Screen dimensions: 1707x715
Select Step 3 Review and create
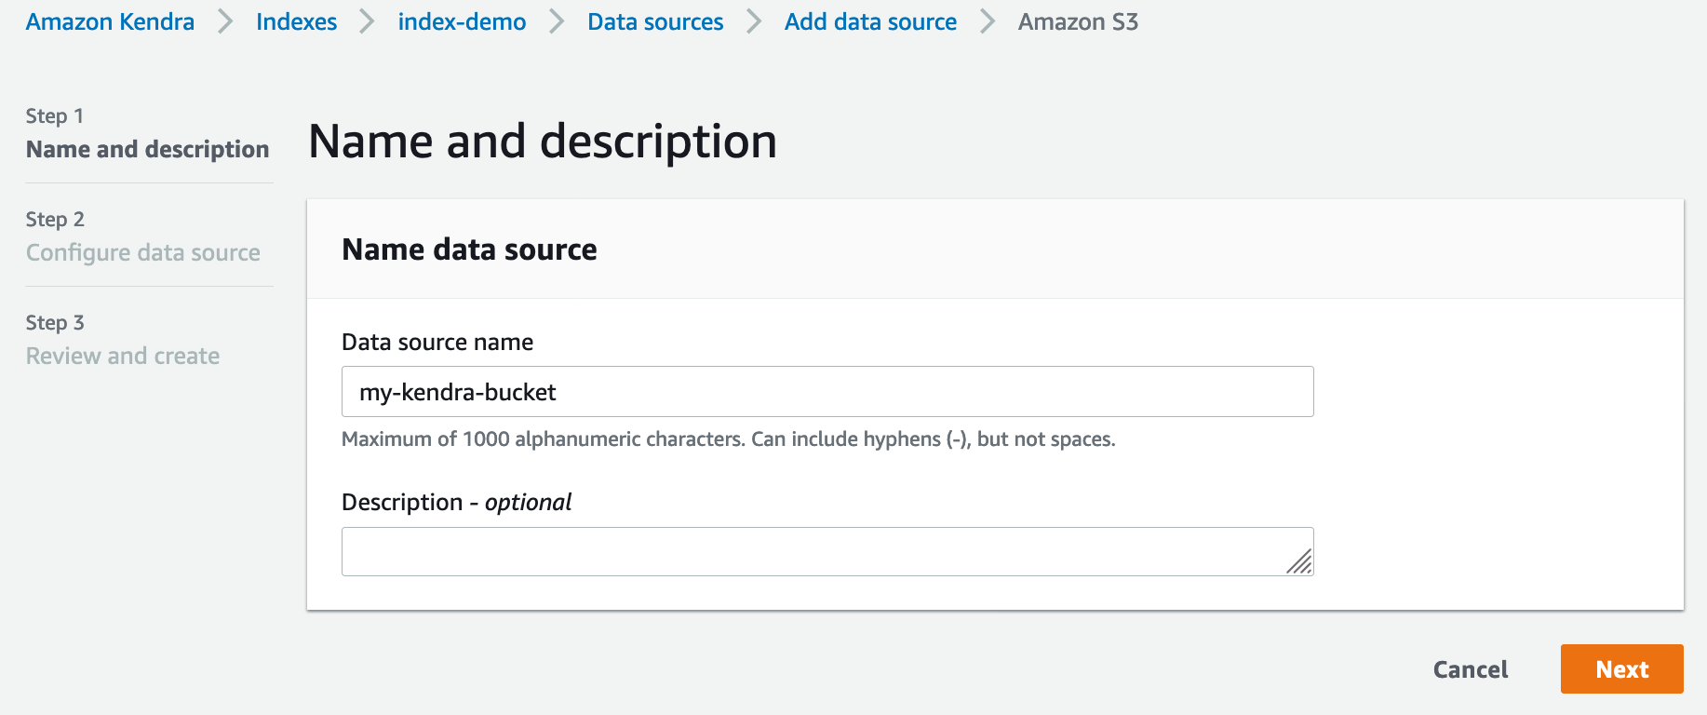click(x=123, y=356)
